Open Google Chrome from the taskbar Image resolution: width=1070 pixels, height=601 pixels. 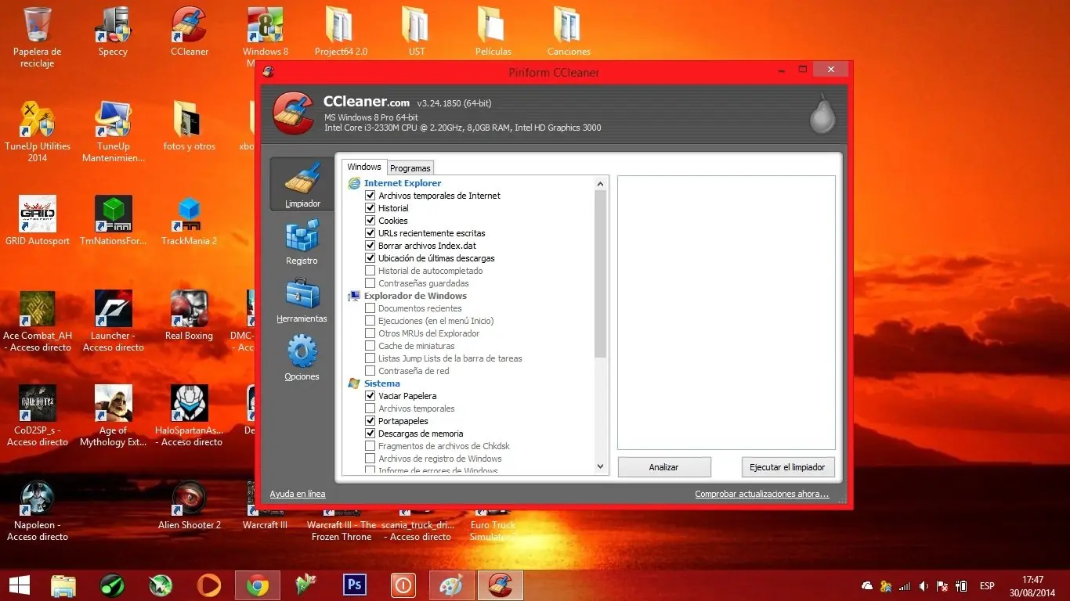[258, 585]
